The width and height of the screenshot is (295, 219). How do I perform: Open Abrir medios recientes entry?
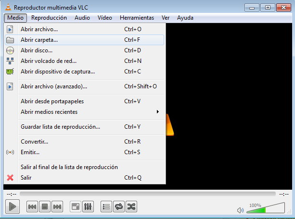pyautogui.click(x=84, y=112)
